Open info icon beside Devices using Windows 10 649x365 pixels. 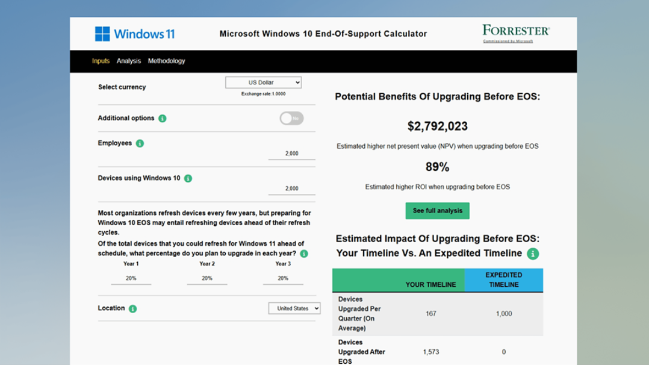coord(188,178)
